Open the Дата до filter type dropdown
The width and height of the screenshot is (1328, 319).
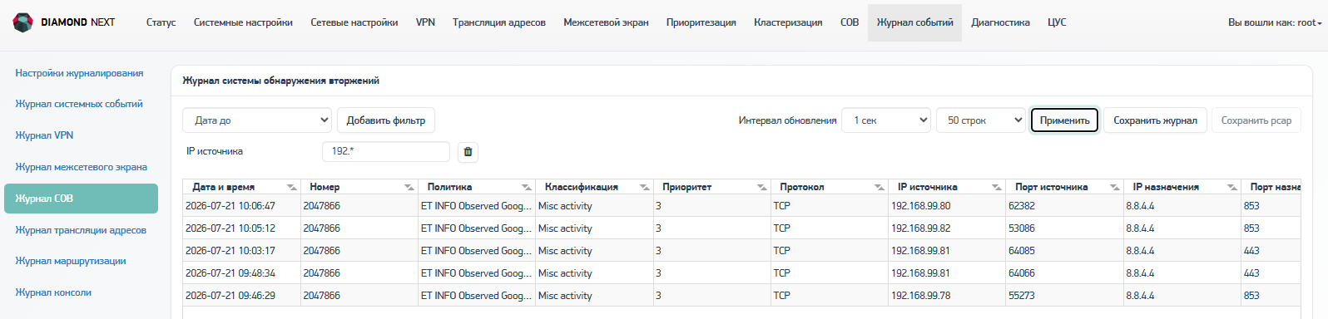[x=257, y=120]
